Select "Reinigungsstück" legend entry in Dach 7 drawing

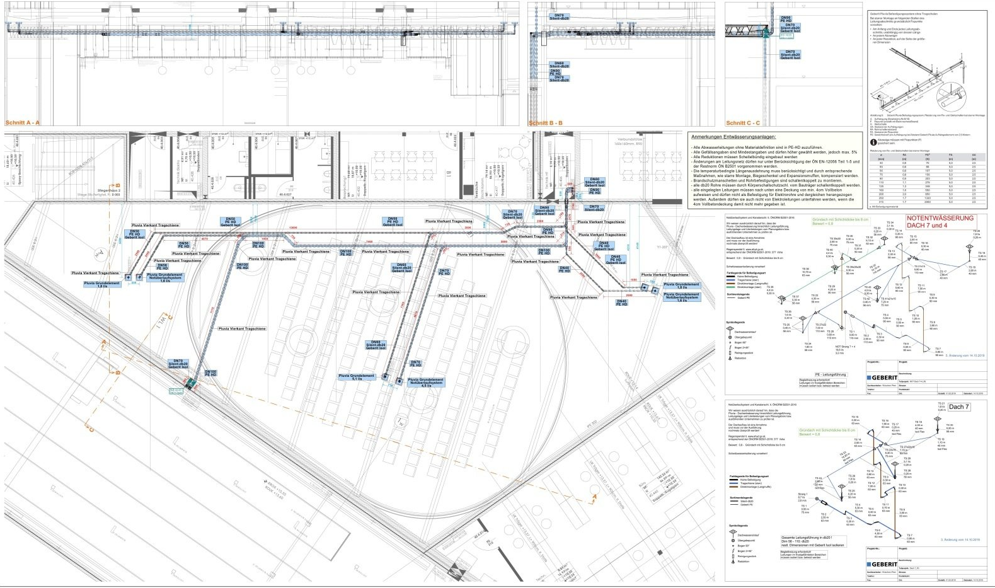click(x=747, y=556)
